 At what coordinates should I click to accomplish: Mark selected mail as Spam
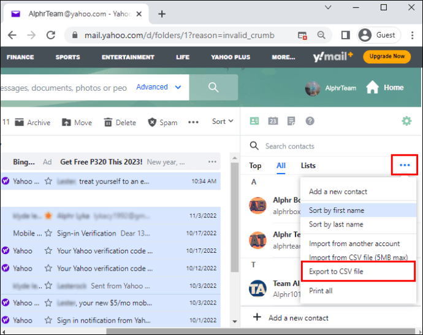click(x=162, y=122)
